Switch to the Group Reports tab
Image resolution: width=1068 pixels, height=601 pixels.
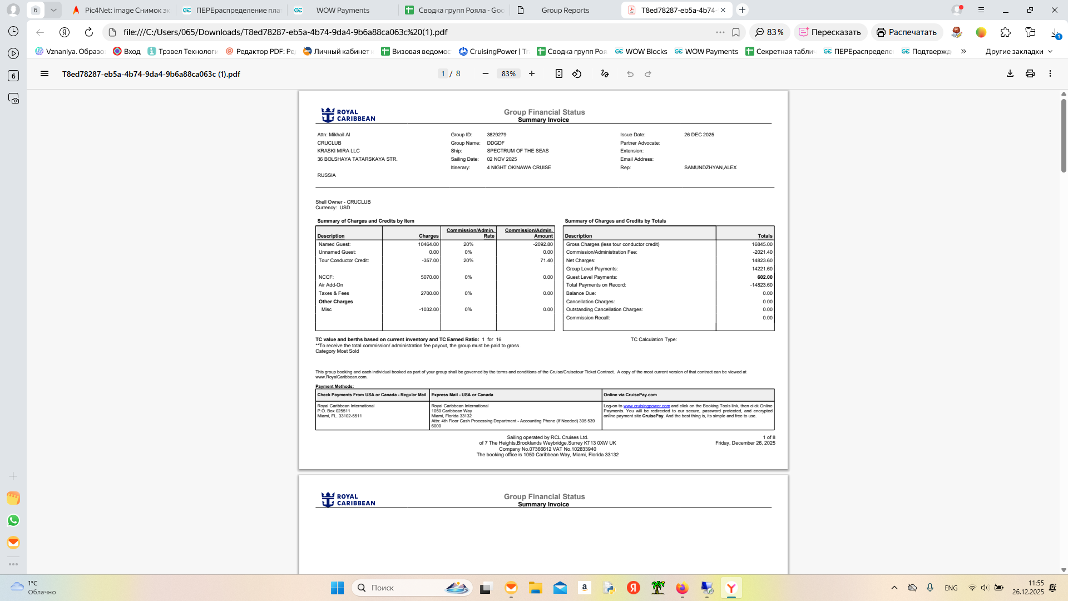pos(565,10)
